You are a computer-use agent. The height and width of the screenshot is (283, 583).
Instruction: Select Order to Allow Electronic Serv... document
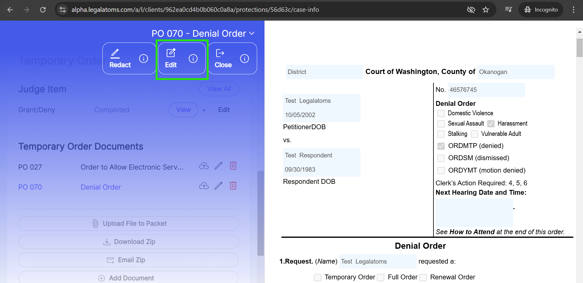click(x=132, y=167)
